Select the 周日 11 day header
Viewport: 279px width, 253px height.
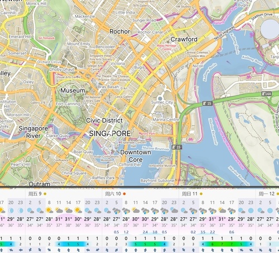tap(190, 194)
